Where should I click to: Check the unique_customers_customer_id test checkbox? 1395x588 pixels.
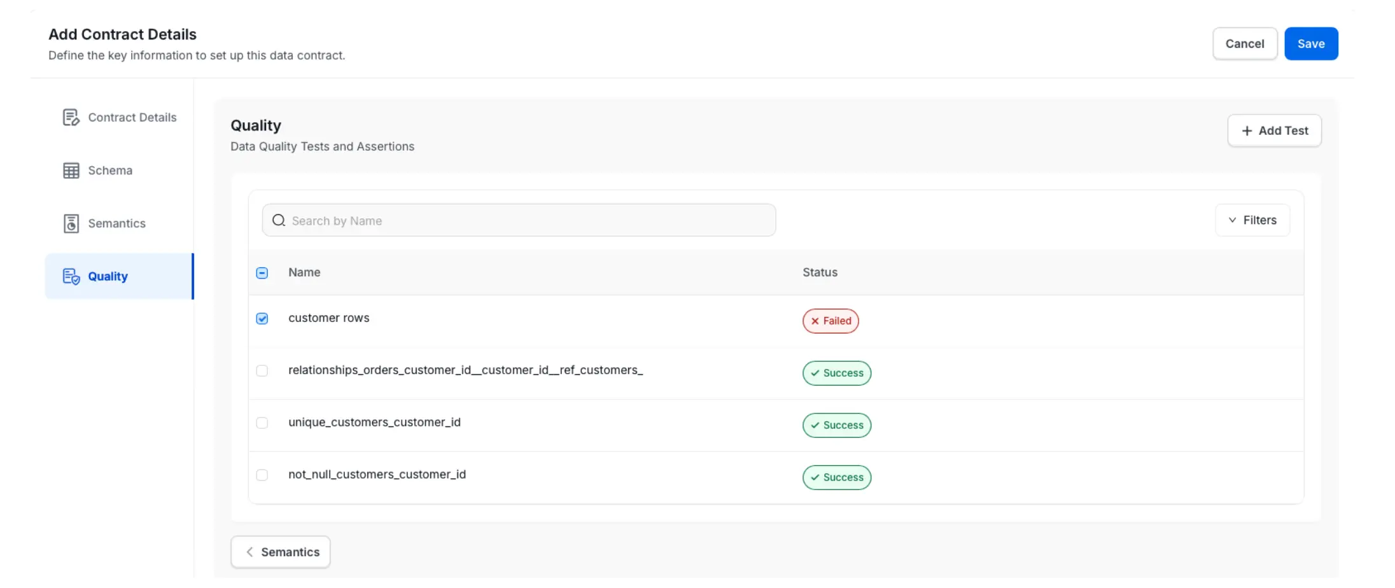[x=262, y=423]
